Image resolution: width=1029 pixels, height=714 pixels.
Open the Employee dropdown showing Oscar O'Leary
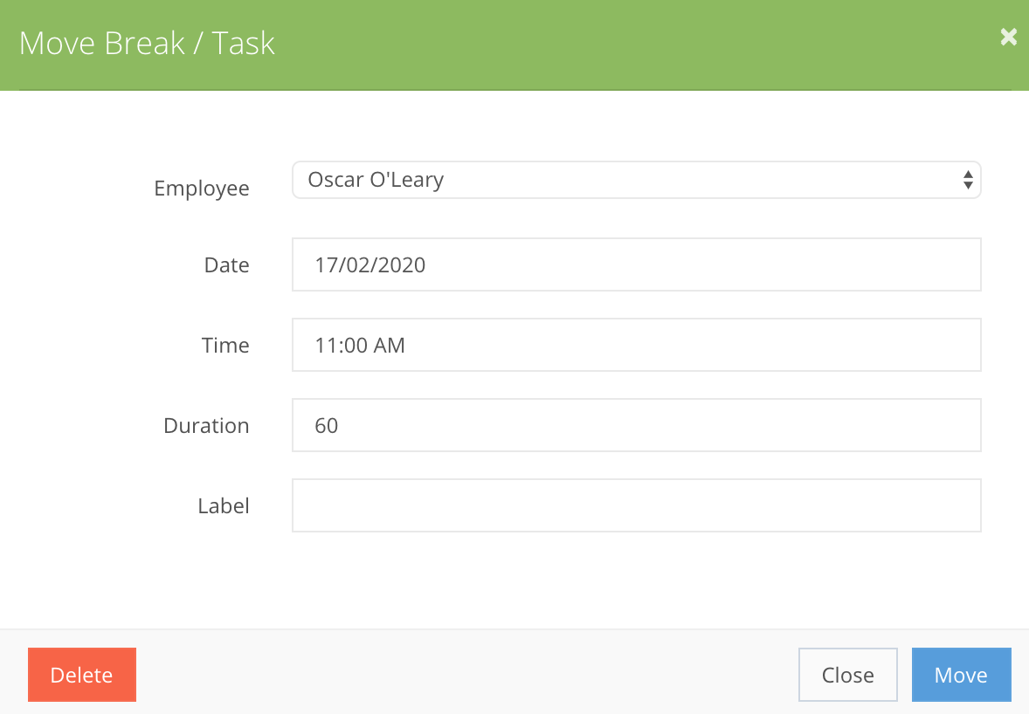coord(636,180)
